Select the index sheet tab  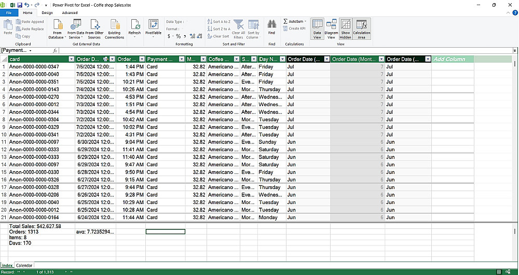7,265
